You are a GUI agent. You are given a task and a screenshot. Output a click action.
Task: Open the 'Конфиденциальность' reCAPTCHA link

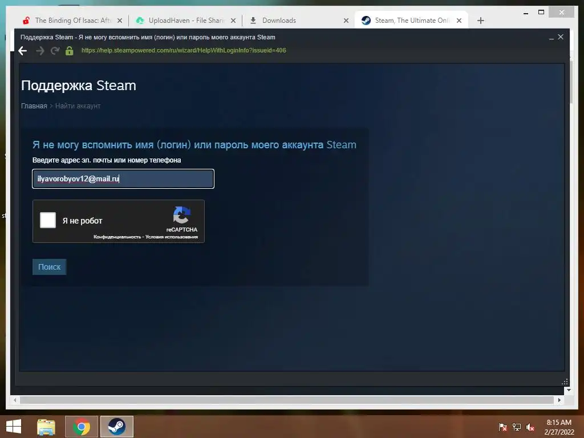coord(117,237)
